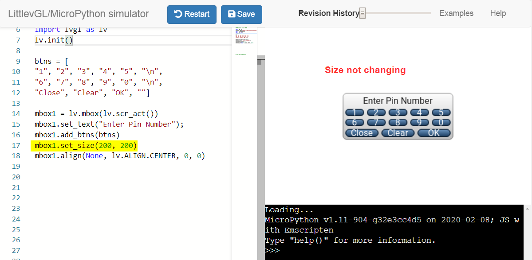Screen dimensions: 532x260
Task: Click the highlighted set_size code line
Action: coord(86,146)
